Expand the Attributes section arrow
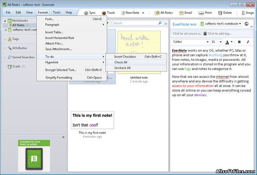The height and width of the screenshot is (175, 257). (x=5, y=48)
